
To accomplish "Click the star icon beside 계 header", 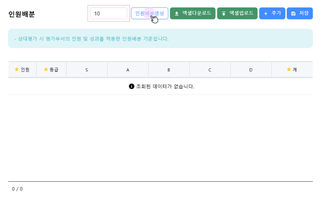I will tap(289, 69).
